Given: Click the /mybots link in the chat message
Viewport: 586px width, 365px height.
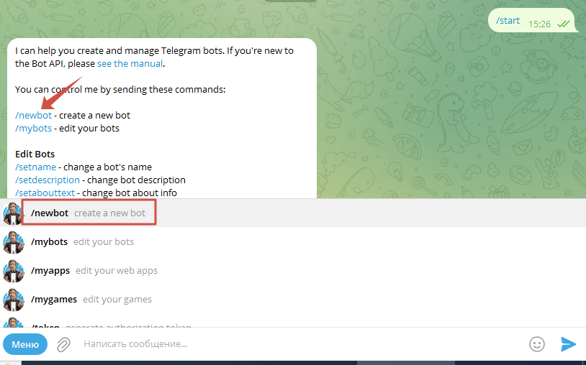Looking at the screenshot, I should [x=33, y=129].
